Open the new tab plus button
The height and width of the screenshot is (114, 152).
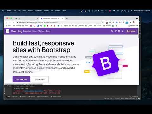67,18
